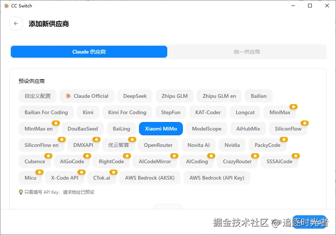Choose the ModelScope preset

(x=207, y=129)
